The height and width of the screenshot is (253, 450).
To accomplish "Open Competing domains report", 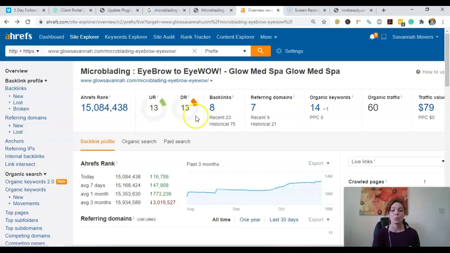I will pos(27,236).
